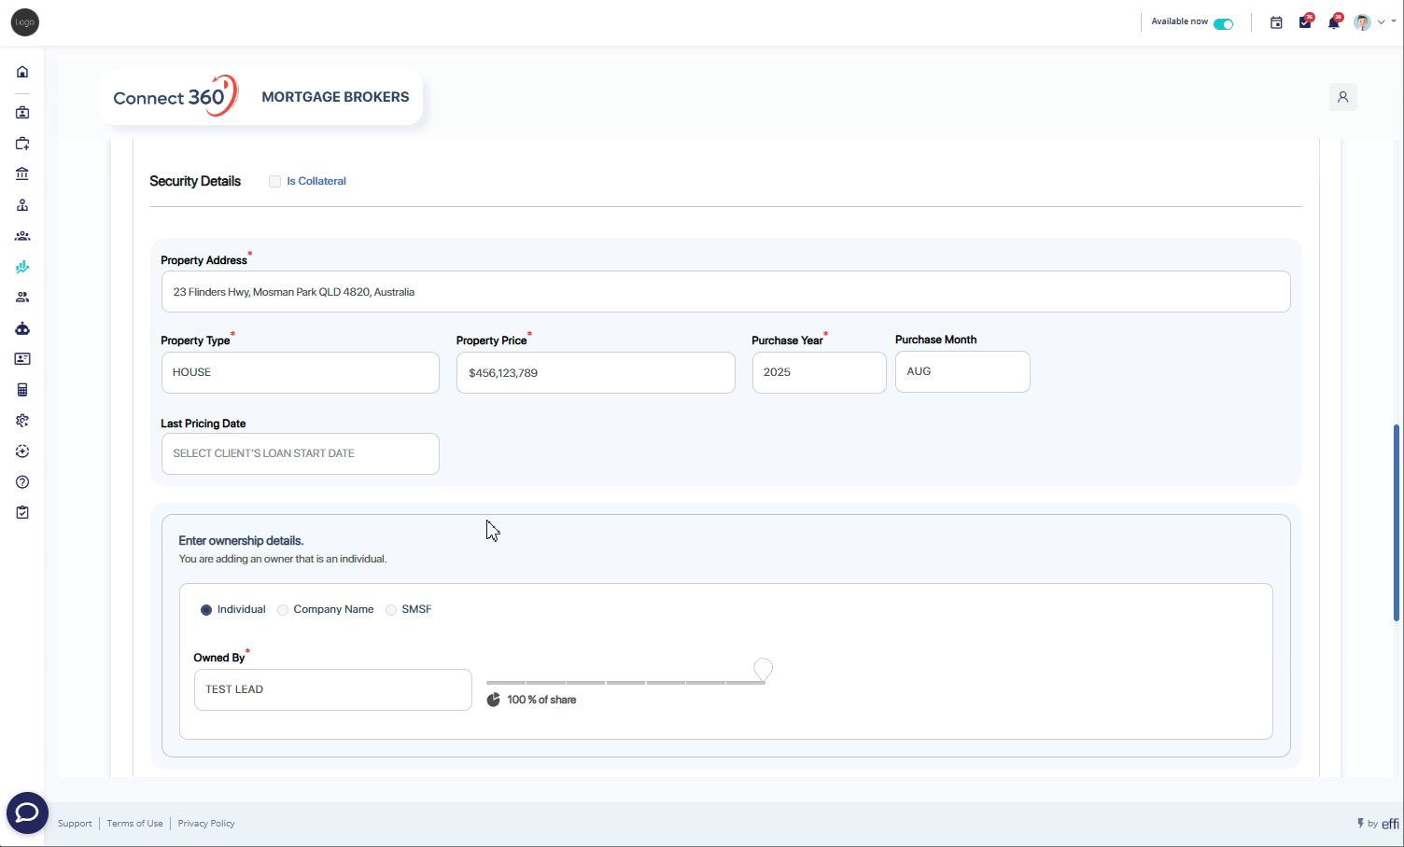Click the page vertical scrollbar thumb
1404x847 pixels.
pos(1397,522)
